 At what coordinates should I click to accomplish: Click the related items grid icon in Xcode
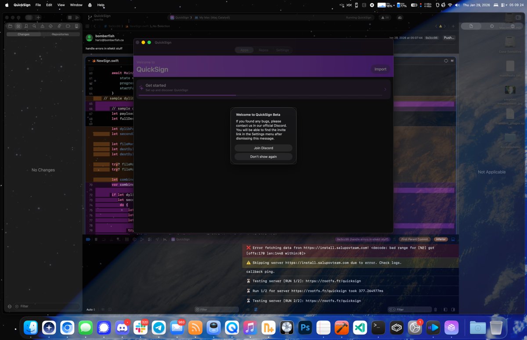click(88, 26)
